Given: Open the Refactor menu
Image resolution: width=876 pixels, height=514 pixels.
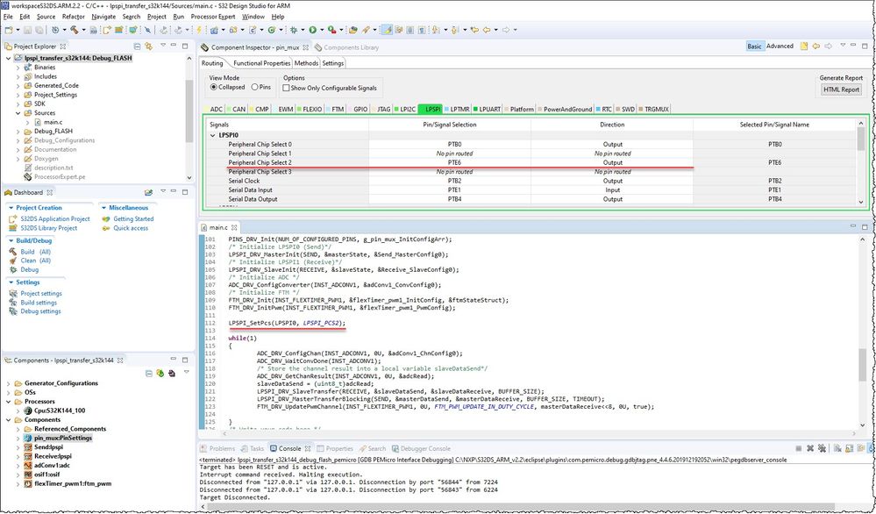Looking at the screenshot, I should click(x=73, y=17).
